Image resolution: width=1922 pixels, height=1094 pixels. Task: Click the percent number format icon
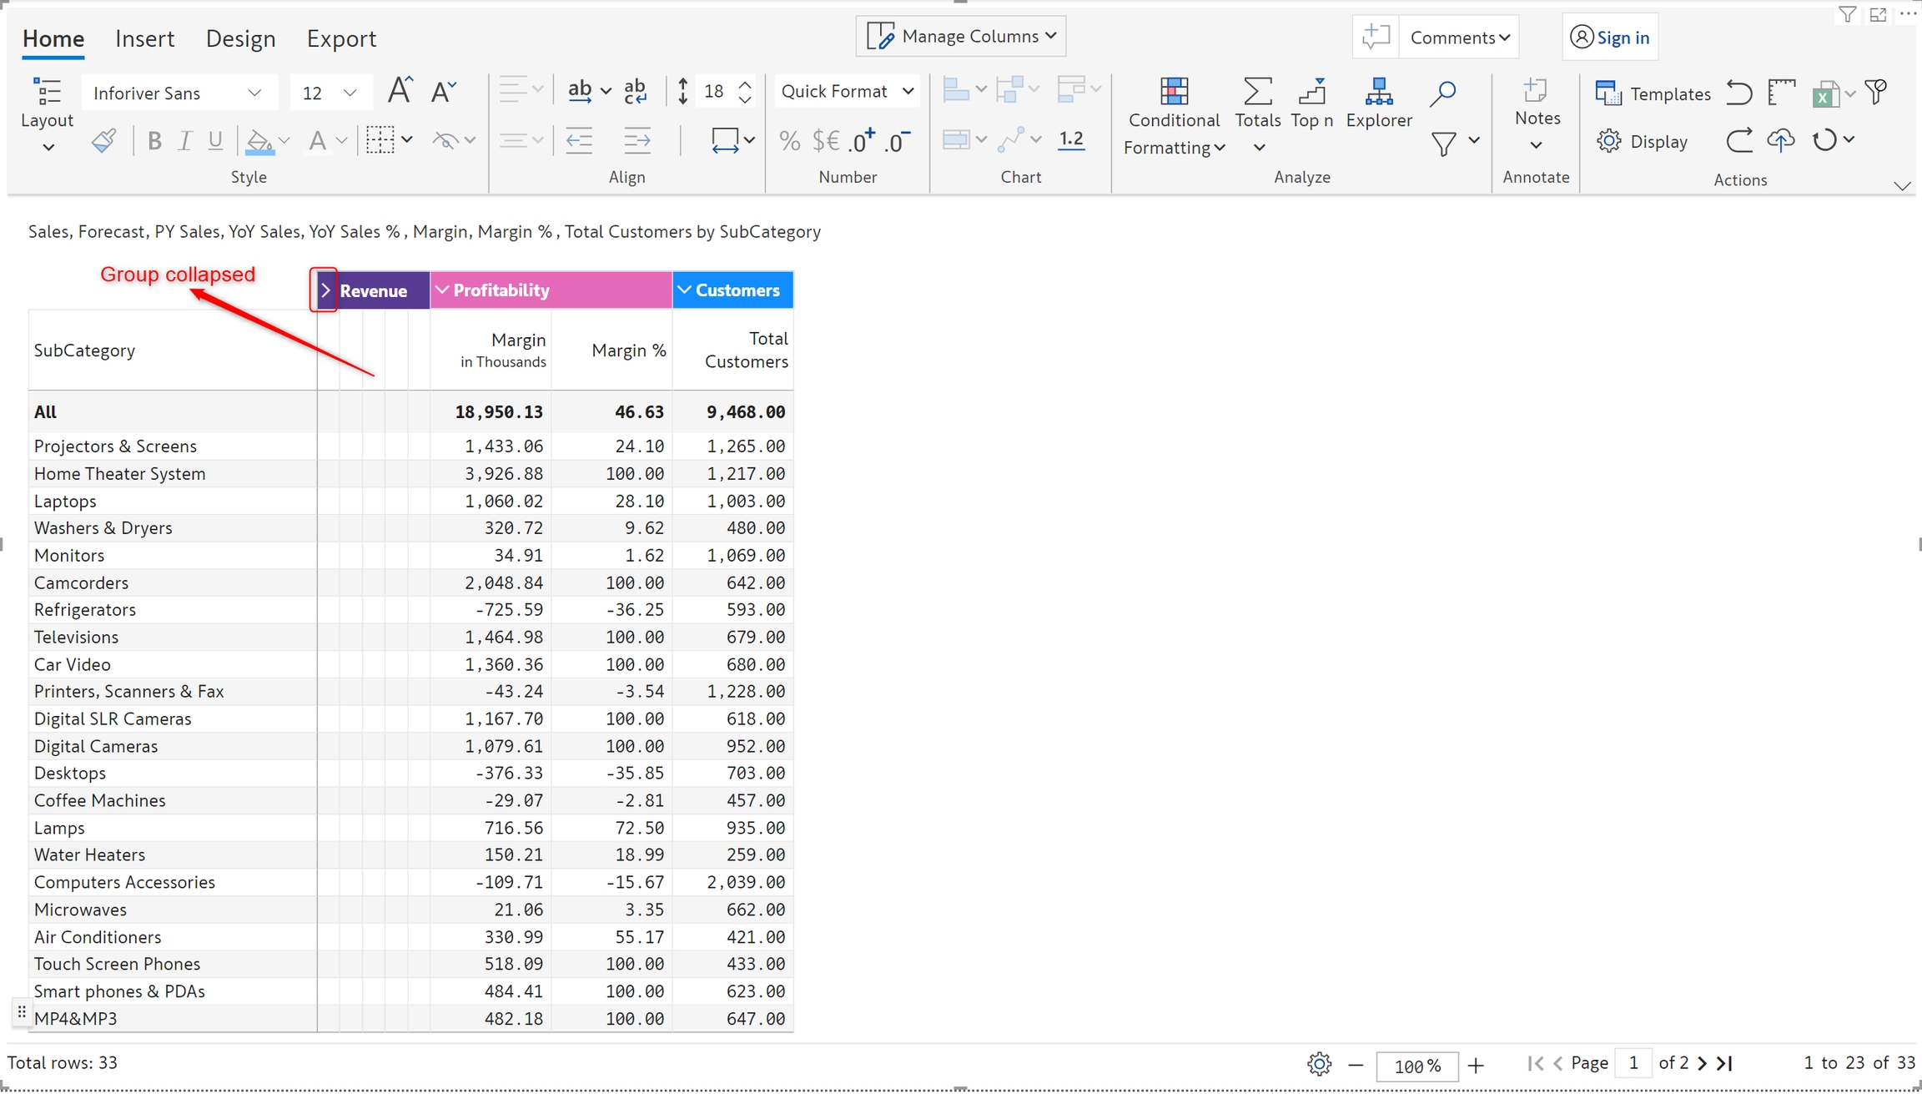(788, 140)
